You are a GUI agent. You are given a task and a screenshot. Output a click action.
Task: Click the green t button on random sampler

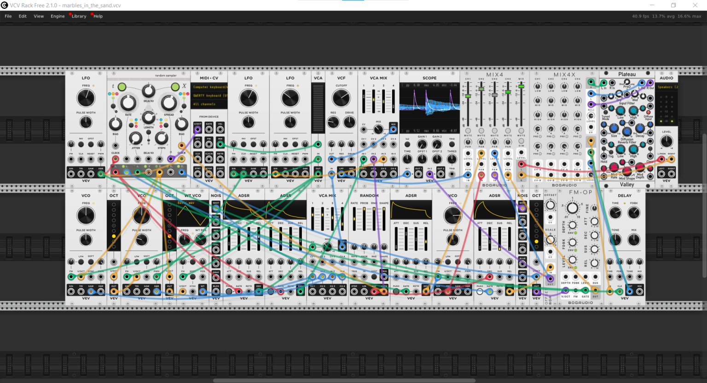coord(122,87)
